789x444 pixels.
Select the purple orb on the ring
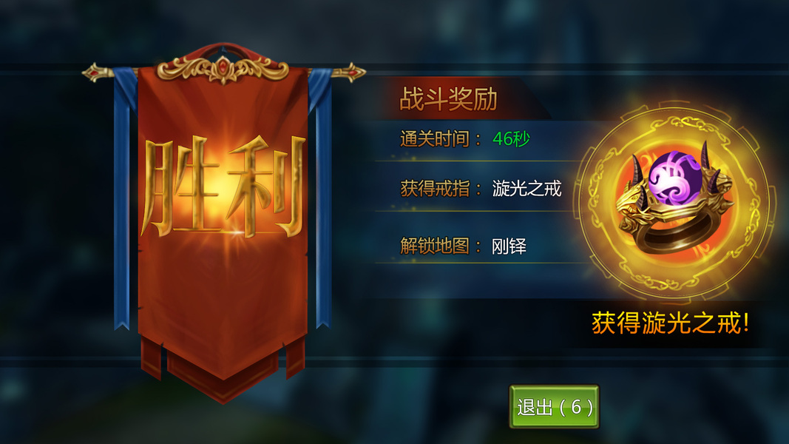[675, 178]
